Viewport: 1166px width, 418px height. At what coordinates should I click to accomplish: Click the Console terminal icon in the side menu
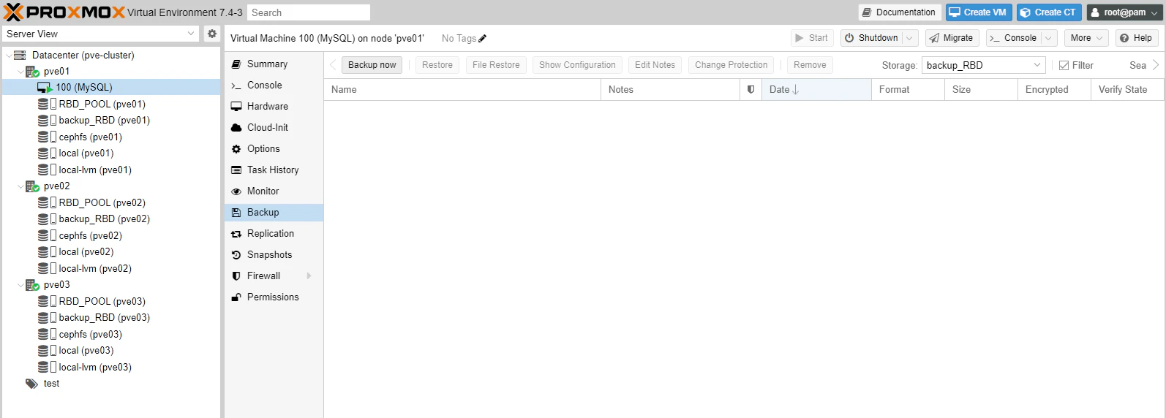point(236,85)
